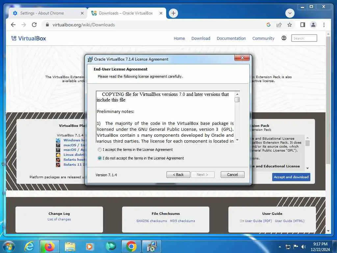
Task: Open the Linux distributions link
Action: click(x=74, y=155)
